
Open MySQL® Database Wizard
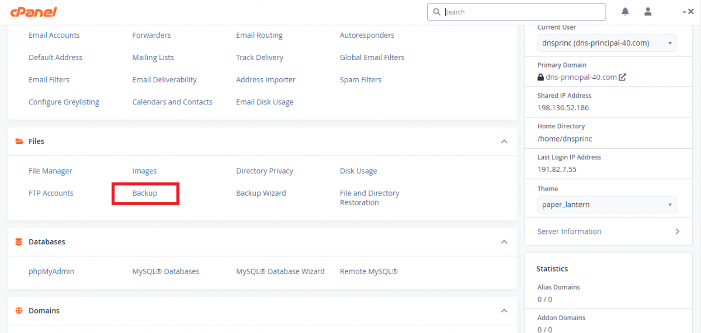(280, 271)
